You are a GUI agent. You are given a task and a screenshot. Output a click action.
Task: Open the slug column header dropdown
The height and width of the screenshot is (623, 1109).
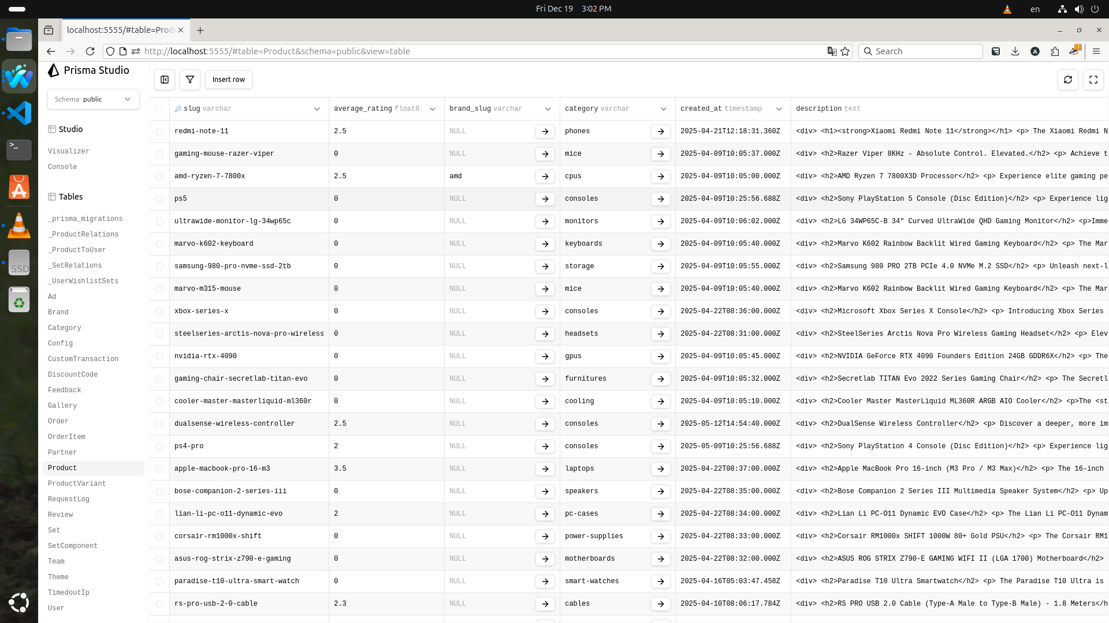point(317,108)
